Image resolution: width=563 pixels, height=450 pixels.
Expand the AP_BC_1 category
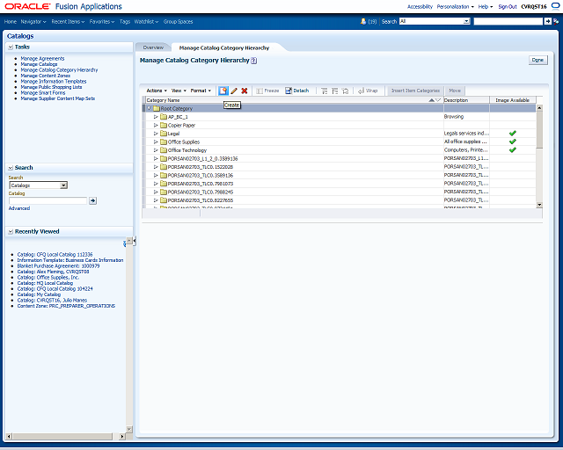tap(156, 117)
